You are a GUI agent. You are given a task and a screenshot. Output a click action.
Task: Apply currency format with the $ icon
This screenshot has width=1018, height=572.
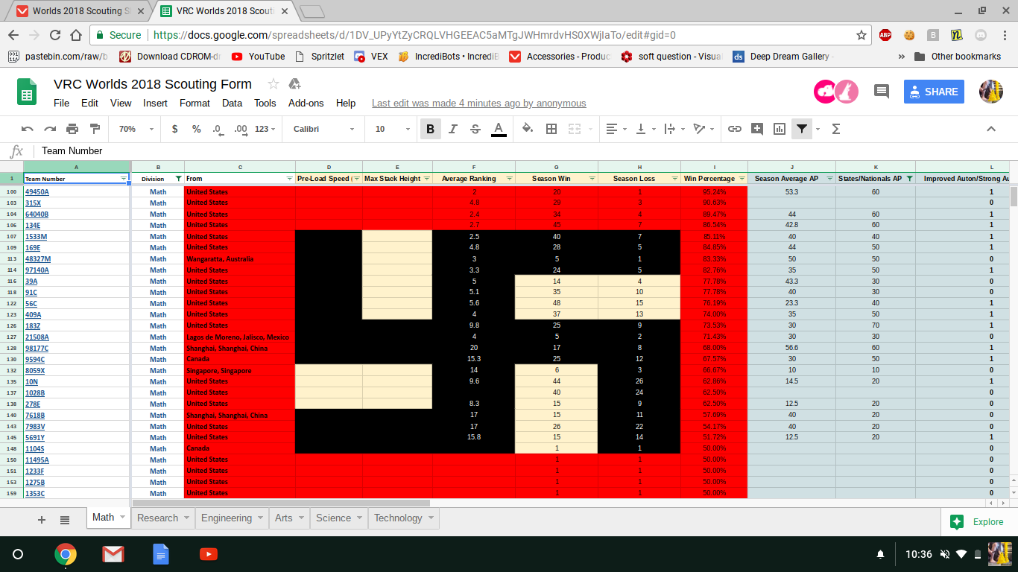coord(174,129)
